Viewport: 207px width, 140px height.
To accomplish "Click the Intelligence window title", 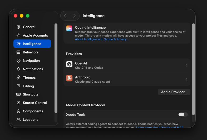I will (93, 16).
